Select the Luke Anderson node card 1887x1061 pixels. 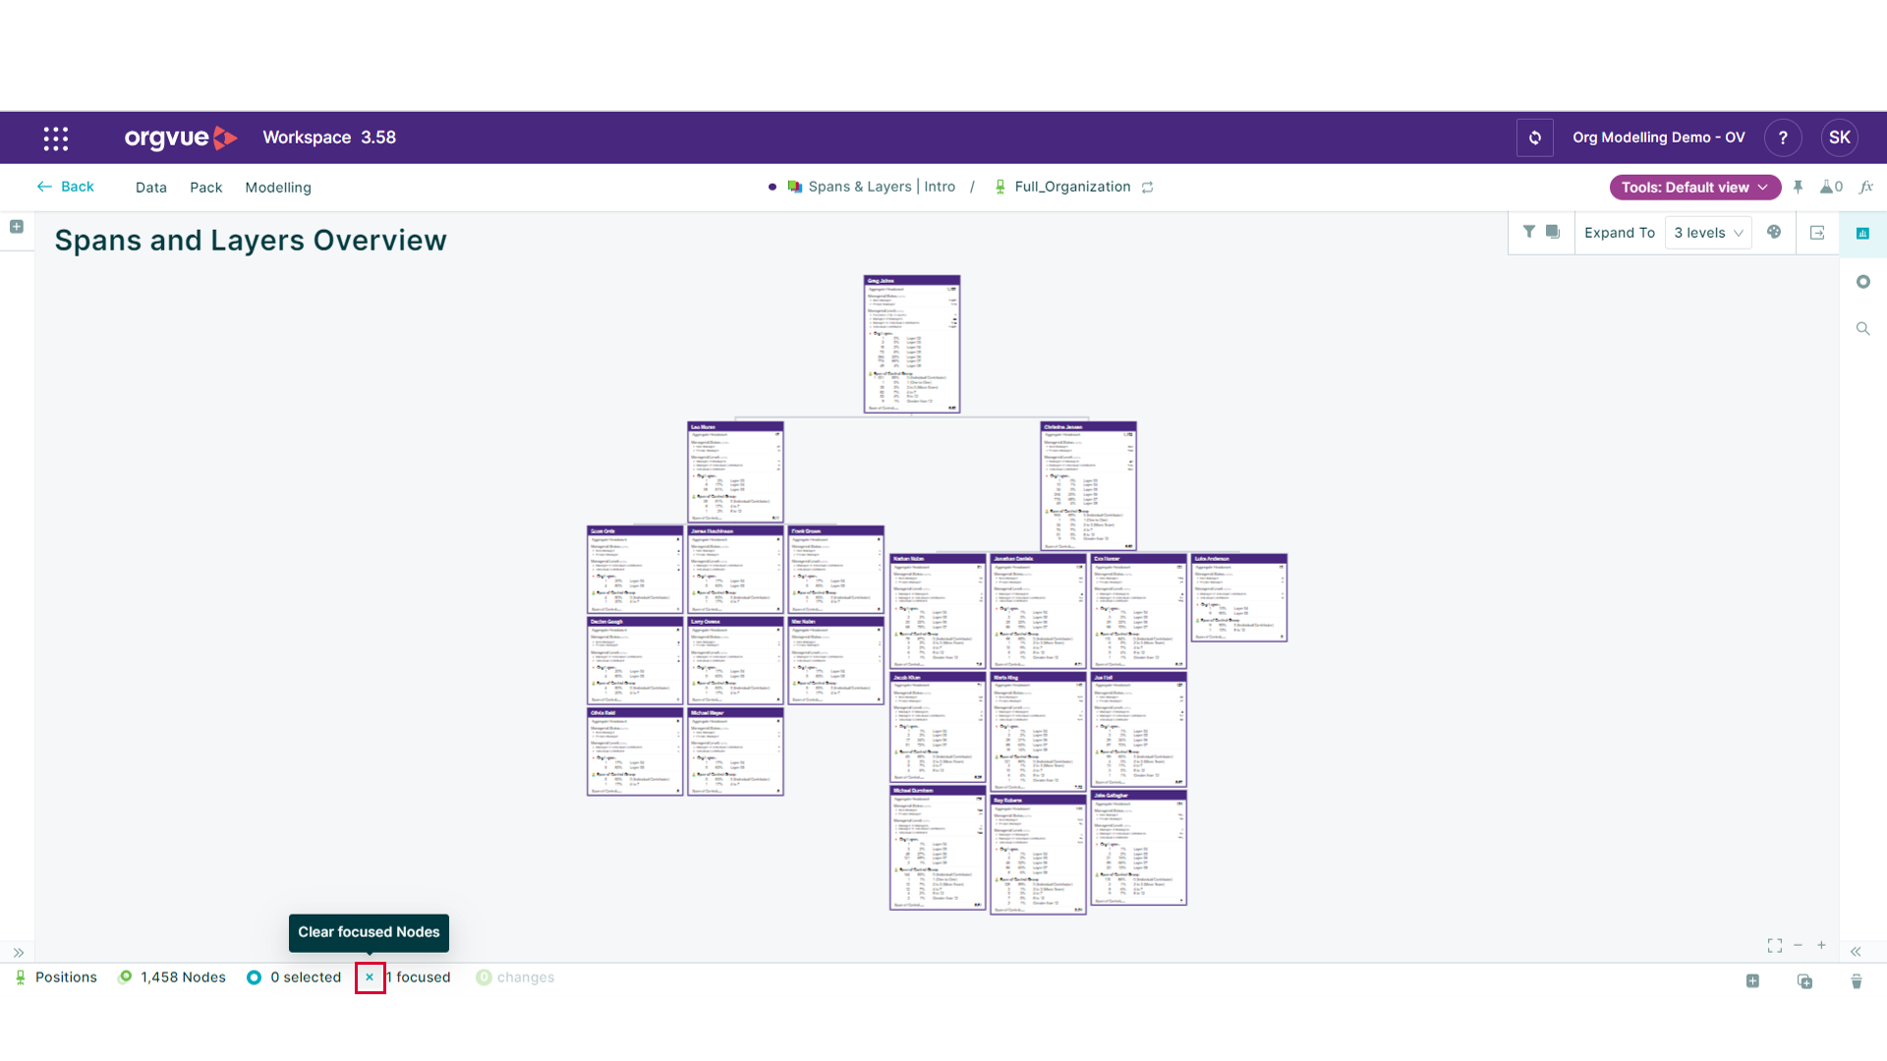(1239, 597)
